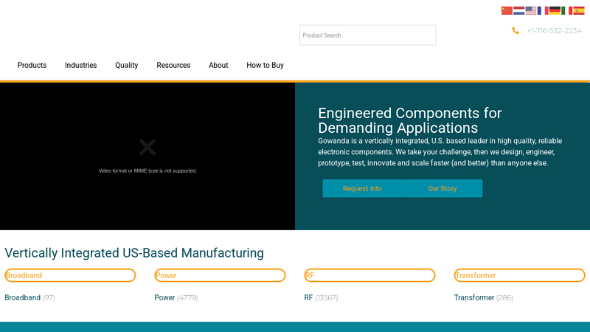Focus the Product Search field
Viewport: 590px width, 332px height.
[367, 35]
